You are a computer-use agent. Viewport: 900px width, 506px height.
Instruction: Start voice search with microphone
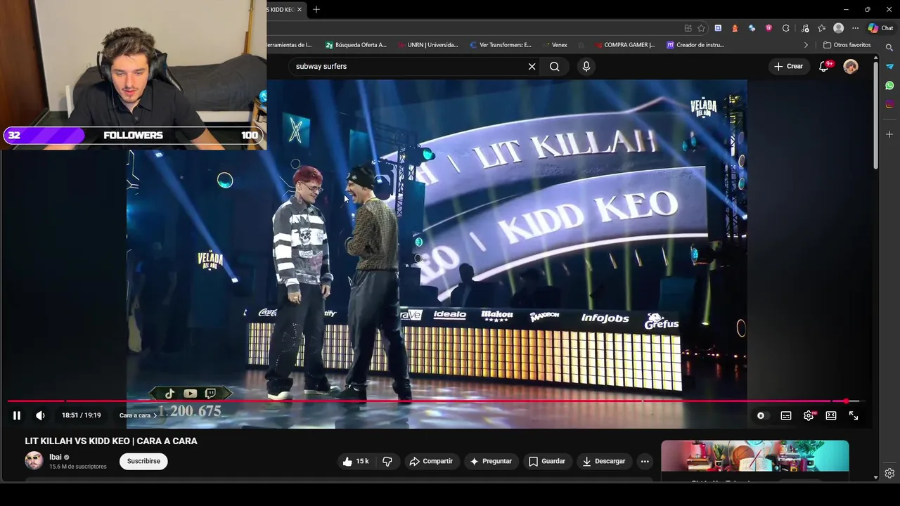point(586,66)
